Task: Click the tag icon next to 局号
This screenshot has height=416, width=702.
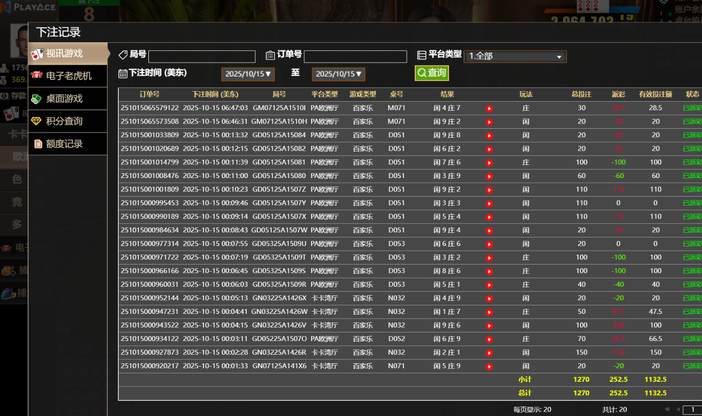Action: coord(123,55)
